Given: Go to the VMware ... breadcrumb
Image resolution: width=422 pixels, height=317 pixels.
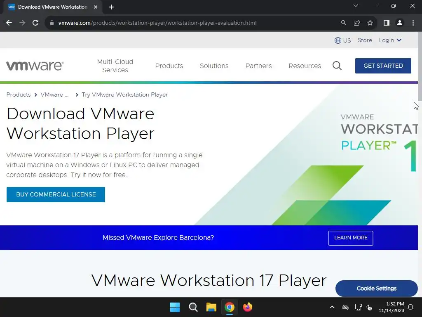Looking at the screenshot, I should [55, 95].
